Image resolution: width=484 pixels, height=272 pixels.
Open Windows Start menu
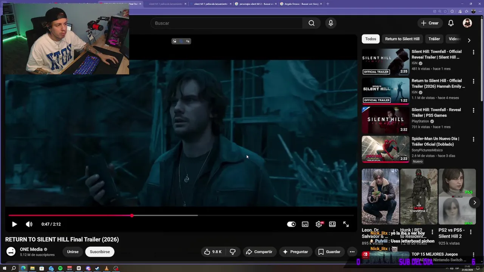pyautogui.click(x=5, y=268)
